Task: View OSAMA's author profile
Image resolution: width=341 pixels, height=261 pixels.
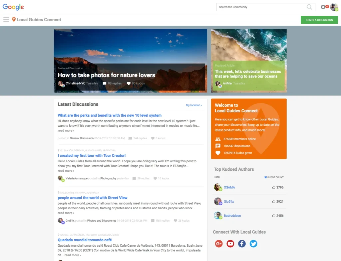Action: coord(229,187)
